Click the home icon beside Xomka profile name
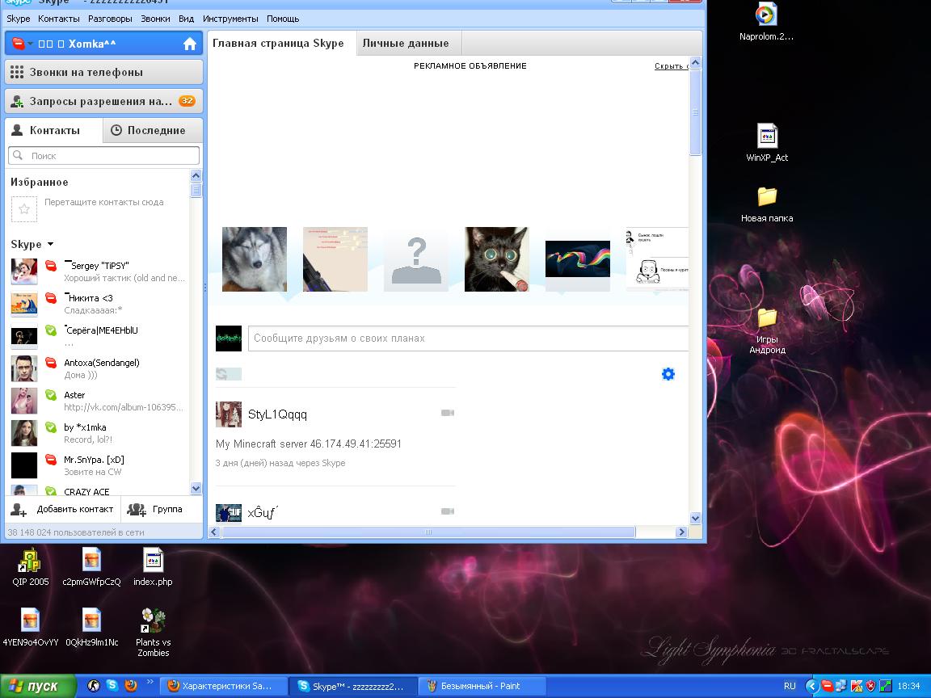 (x=190, y=44)
